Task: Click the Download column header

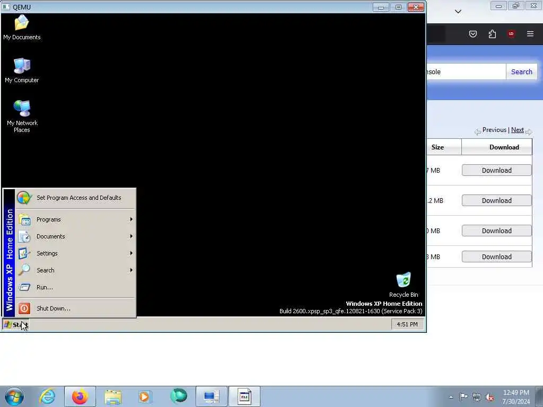Action: click(x=497, y=147)
